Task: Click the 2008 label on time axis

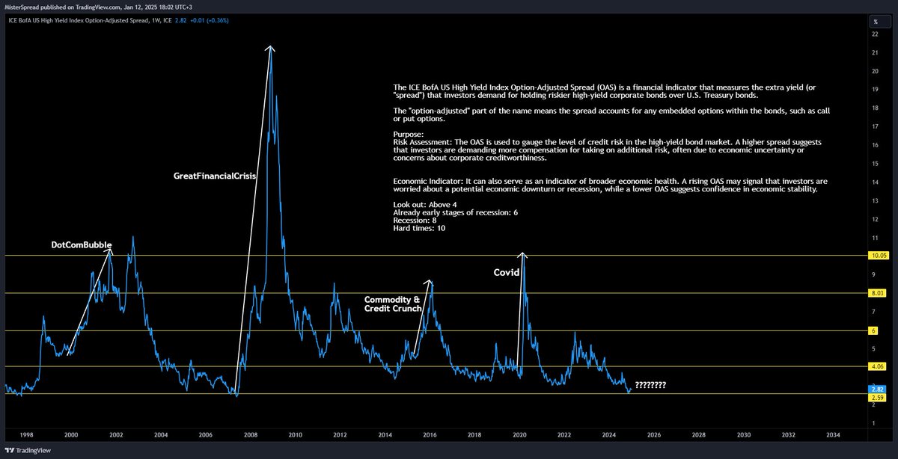Action: click(251, 434)
